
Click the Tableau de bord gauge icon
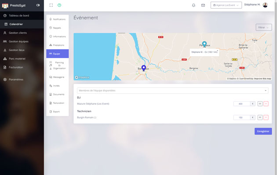click(x=5, y=15)
